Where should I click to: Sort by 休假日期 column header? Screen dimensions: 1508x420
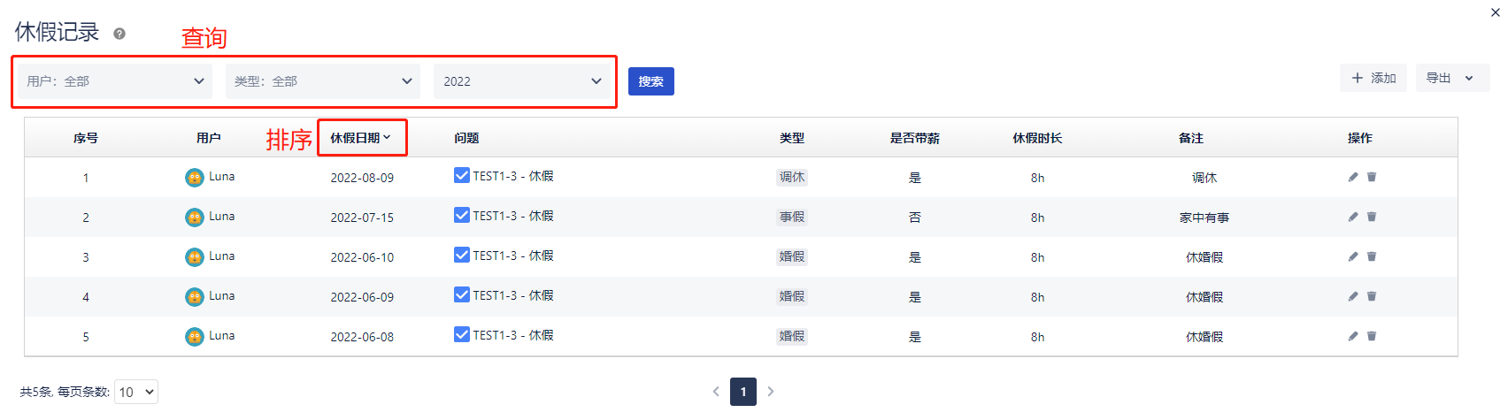[360, 138]
